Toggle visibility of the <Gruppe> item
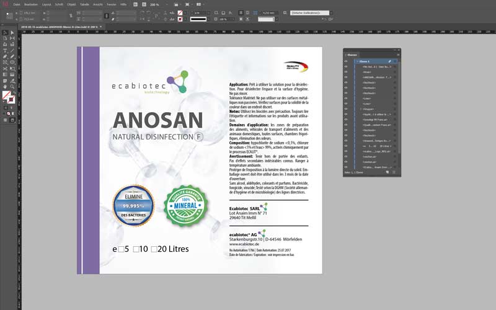This screenshot has width=496, height=310. (x=346, y=109)
